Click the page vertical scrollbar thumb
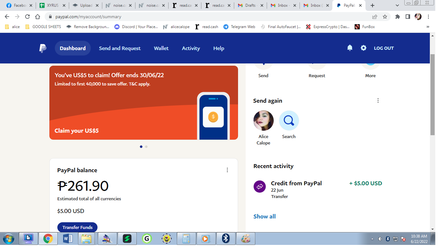Screen dimensions: 441x250 point(432,94)
